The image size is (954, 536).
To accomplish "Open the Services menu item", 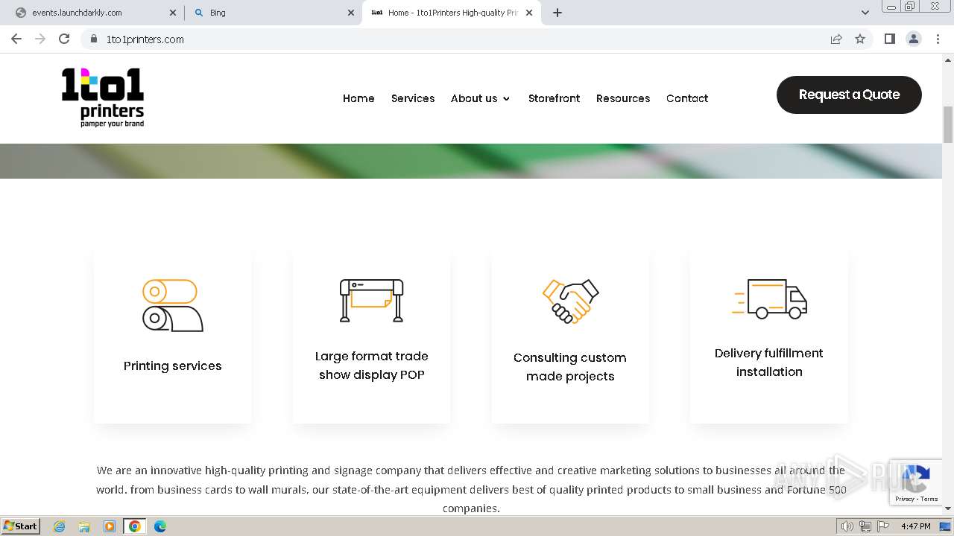I will tap(413, 98).
